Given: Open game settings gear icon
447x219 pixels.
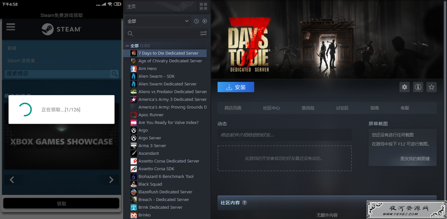Looking at the screenshot, I should [405, 87].
